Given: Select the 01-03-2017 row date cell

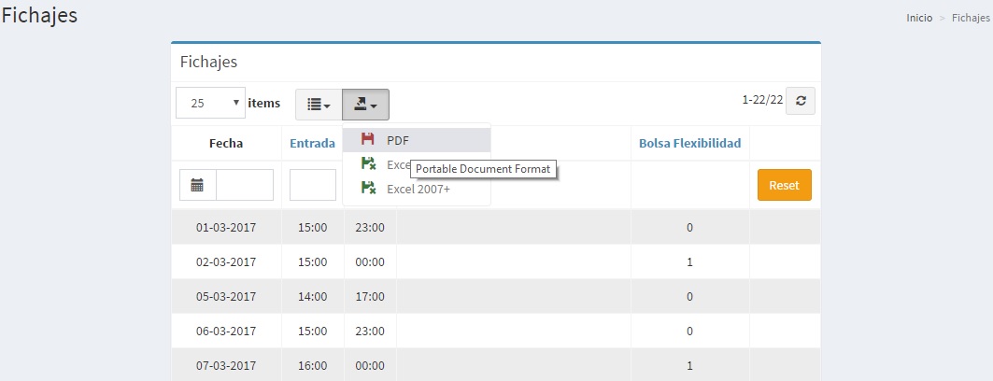Looking at the screenshot, I should point(226,227).
